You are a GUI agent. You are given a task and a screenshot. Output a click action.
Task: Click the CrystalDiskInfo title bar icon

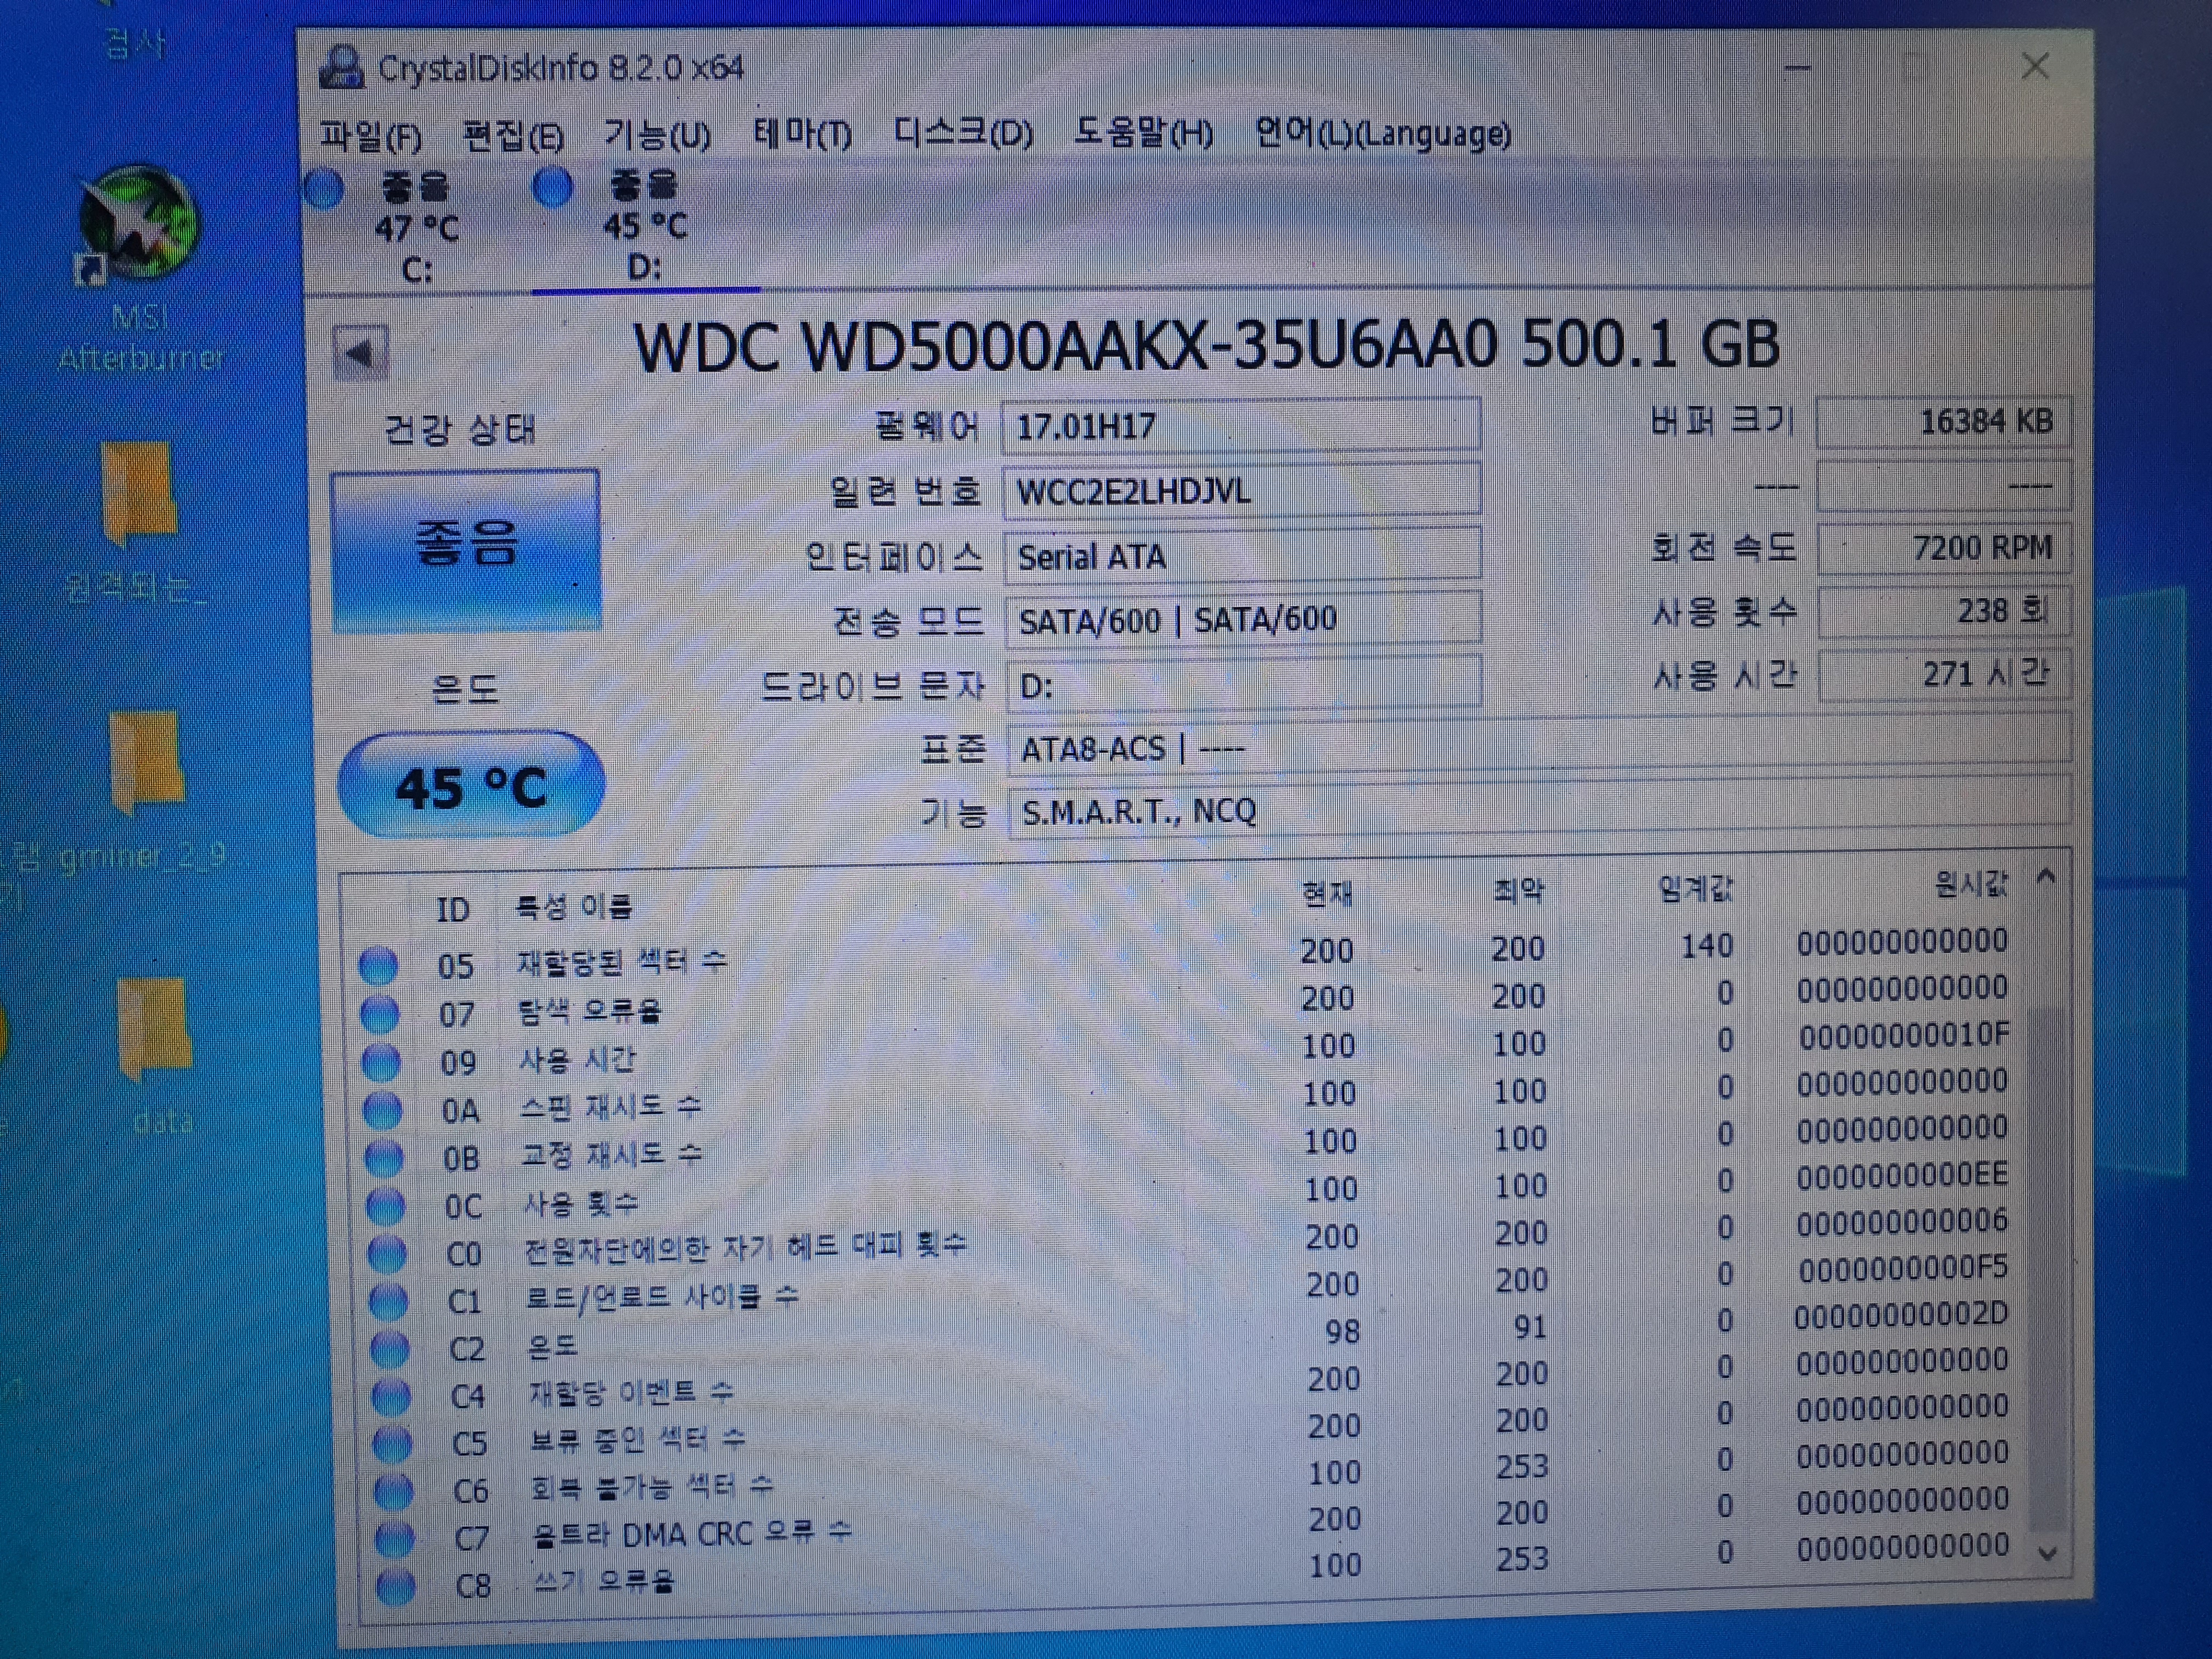click(341, 68)
